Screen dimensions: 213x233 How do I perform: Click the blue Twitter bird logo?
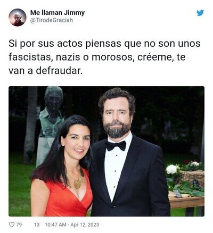(x=200, y=13)
